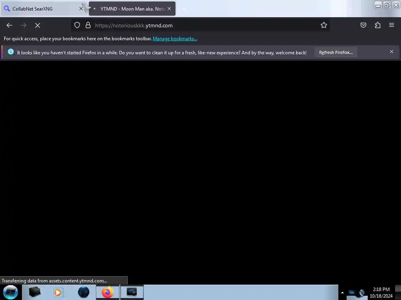Dismiss the Firefox refresh notification bar
This screenshot has height=300, width=401.
tap(392, 52)
